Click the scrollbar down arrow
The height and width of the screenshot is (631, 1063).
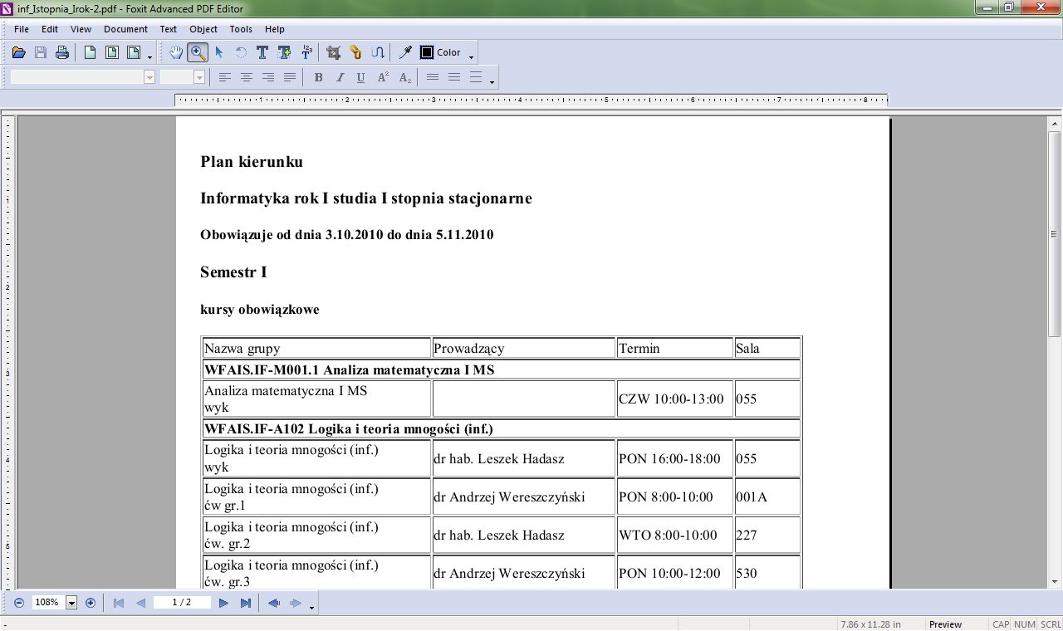click(1055, 582)
